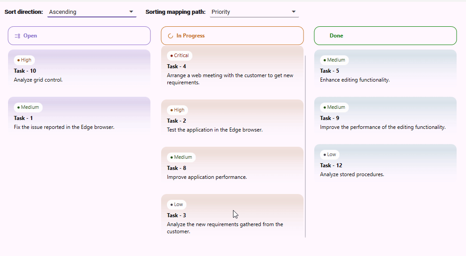
Task: Open the Sort direction dropdown arrow
Action: pyautogui.click(x=131, y=12)
